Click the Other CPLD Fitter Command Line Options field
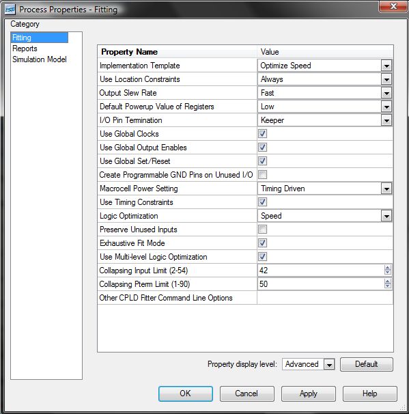The width and height of the screenshot is (409, 414). tap(325, 298)
